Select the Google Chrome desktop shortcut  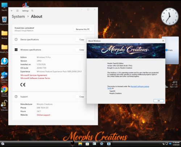(x=4, y=91)
